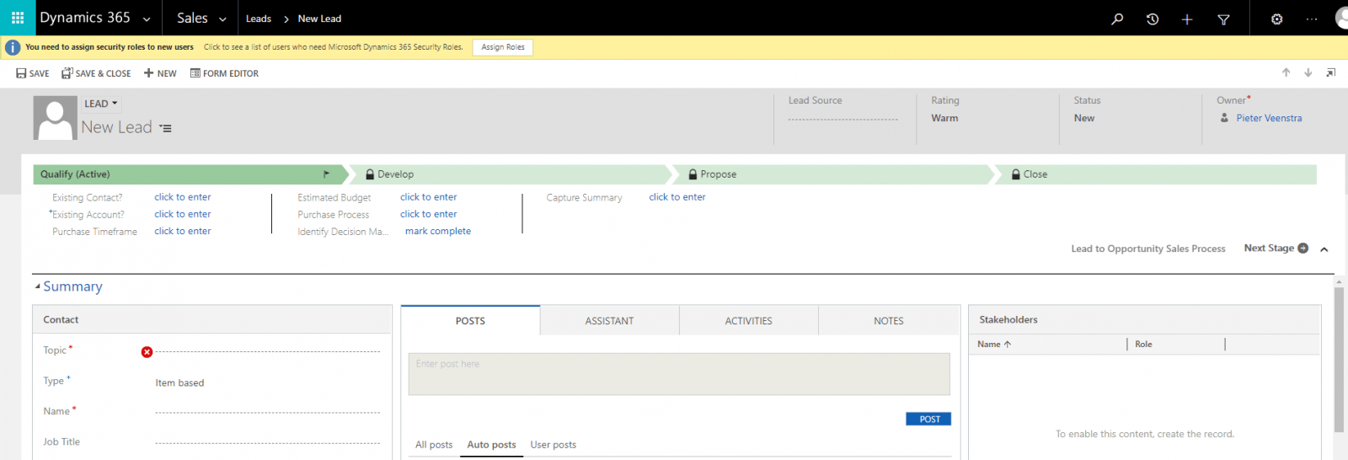The height and width of the screenshot is (460, 1348).
Task: Click to enter Existing Account
Action: 183,214
